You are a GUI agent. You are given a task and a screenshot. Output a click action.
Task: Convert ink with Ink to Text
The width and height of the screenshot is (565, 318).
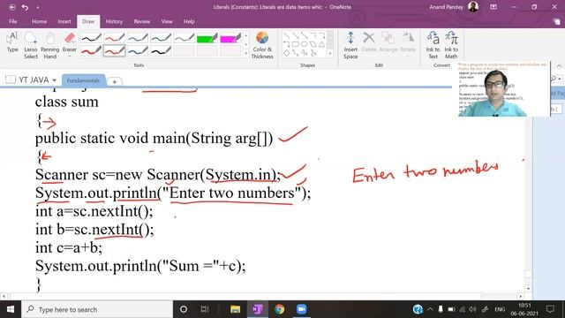[433, 45]
